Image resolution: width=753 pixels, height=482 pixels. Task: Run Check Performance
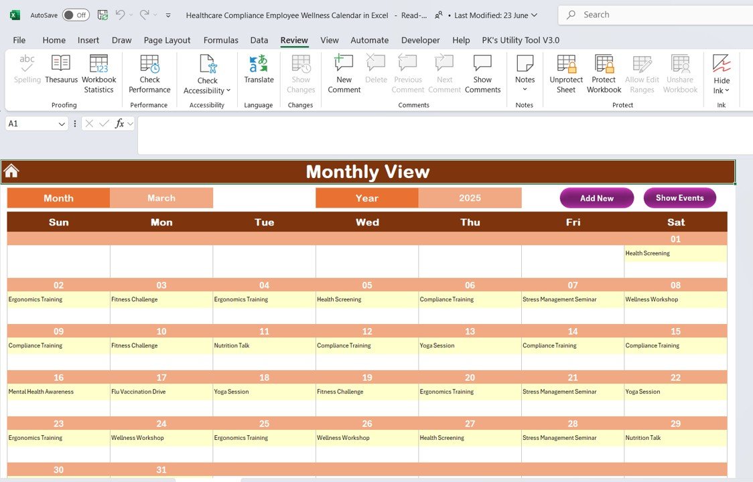coord(149,74)
